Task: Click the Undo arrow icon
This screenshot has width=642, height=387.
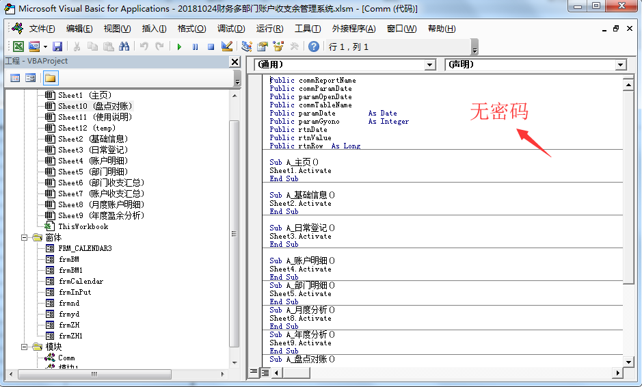Action: pos(144,46)
